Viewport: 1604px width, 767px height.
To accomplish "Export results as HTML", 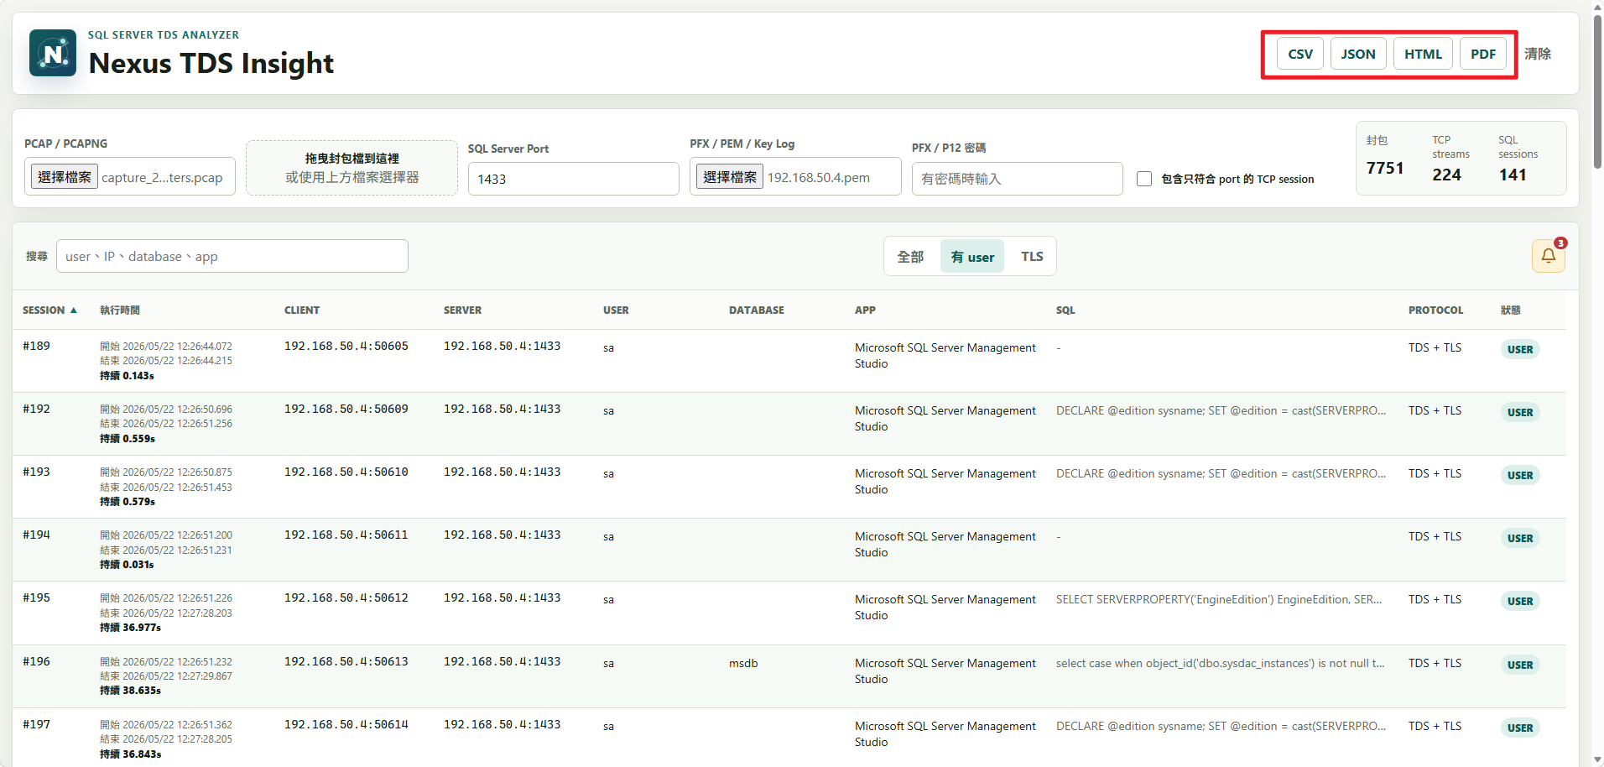I will pos(1423,54).
